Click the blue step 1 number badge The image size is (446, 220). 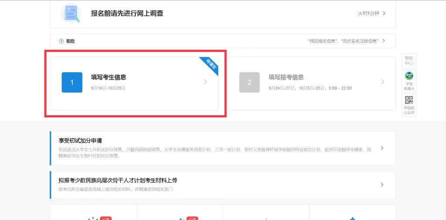72,82
